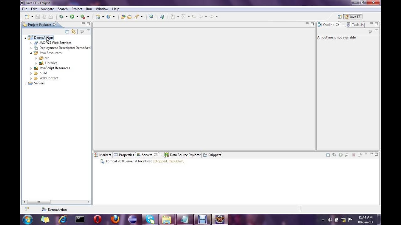Switch to the Data Source Explorer tab
The width and height of the screenshot is (401, 225).
coord(182,155)
